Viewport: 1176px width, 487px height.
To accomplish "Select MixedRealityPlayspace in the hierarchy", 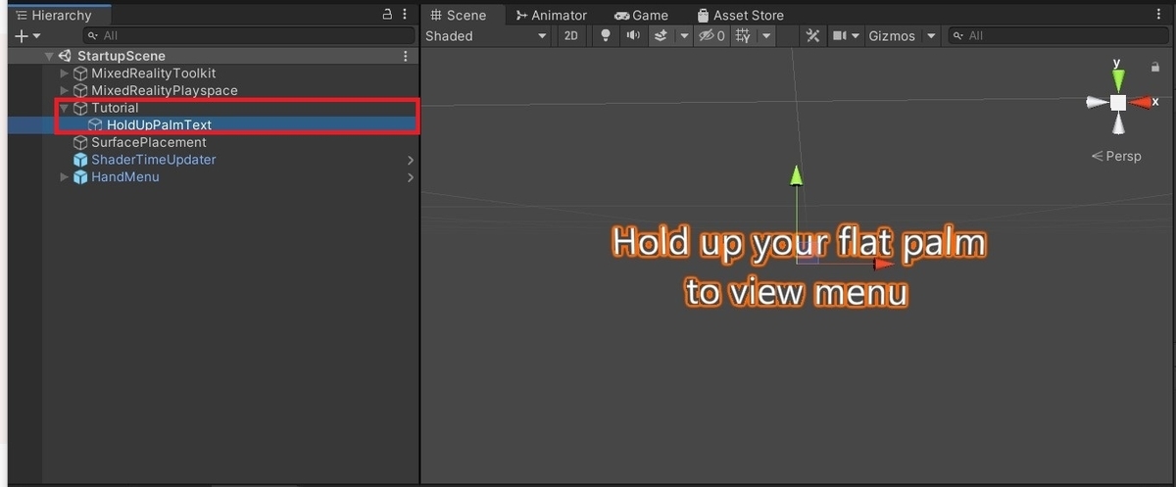I will tap(164, 90).
